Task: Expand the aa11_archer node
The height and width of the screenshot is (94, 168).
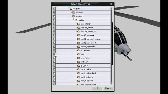Action: [x=54, y=24]
